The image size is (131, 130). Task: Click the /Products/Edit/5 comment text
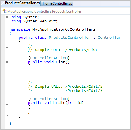84,87
